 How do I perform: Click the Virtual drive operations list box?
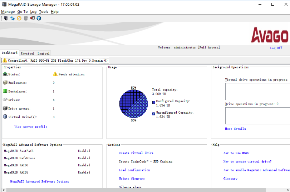pos(257,92)
